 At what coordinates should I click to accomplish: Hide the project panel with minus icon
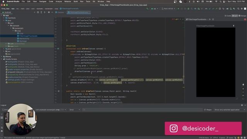pyautogui.click(x=52, y=12)
